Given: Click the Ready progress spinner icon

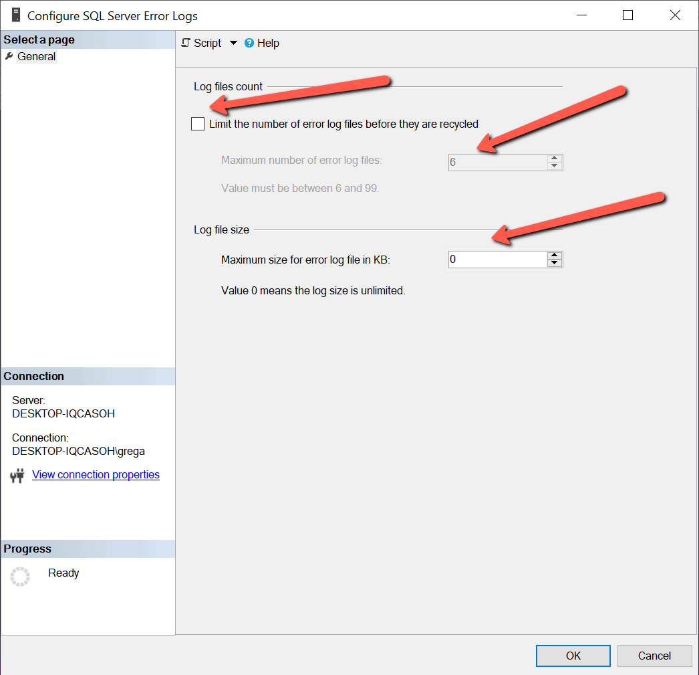Looking at the screenshot, I should tap(20, 576).
